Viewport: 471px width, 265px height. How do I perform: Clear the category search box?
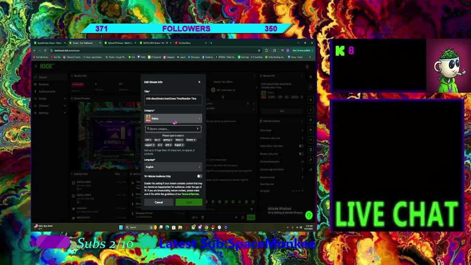click(198, 129)
